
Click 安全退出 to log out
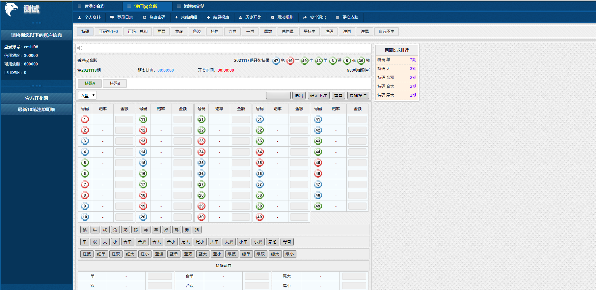(x=315, y=17)
